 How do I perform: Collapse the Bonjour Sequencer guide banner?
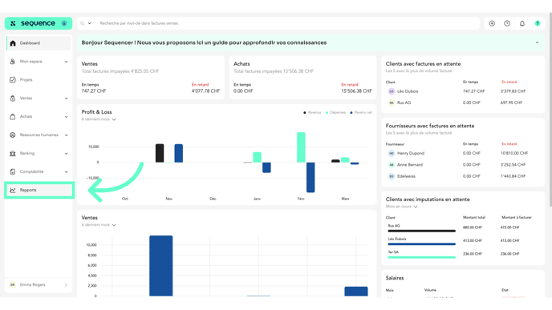click(538, 42)
